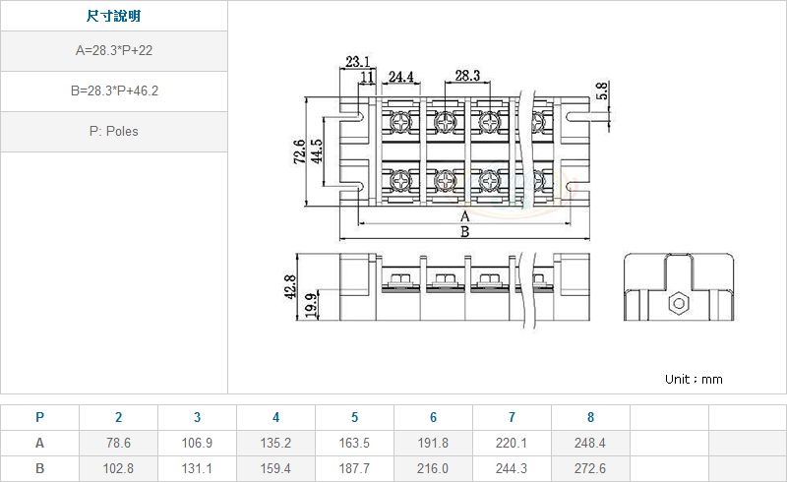Click the table cell with value 272.6
The image size is (787, 482).
[590, 469]
